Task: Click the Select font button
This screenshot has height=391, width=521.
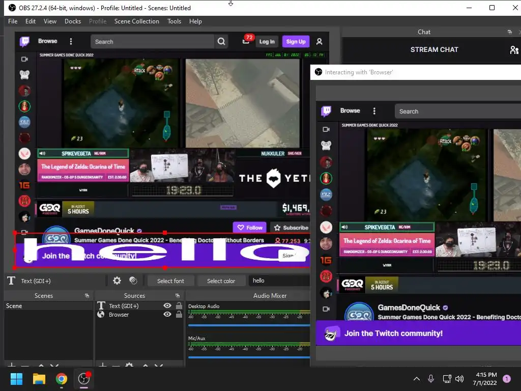Action: (x=170, y=281)
